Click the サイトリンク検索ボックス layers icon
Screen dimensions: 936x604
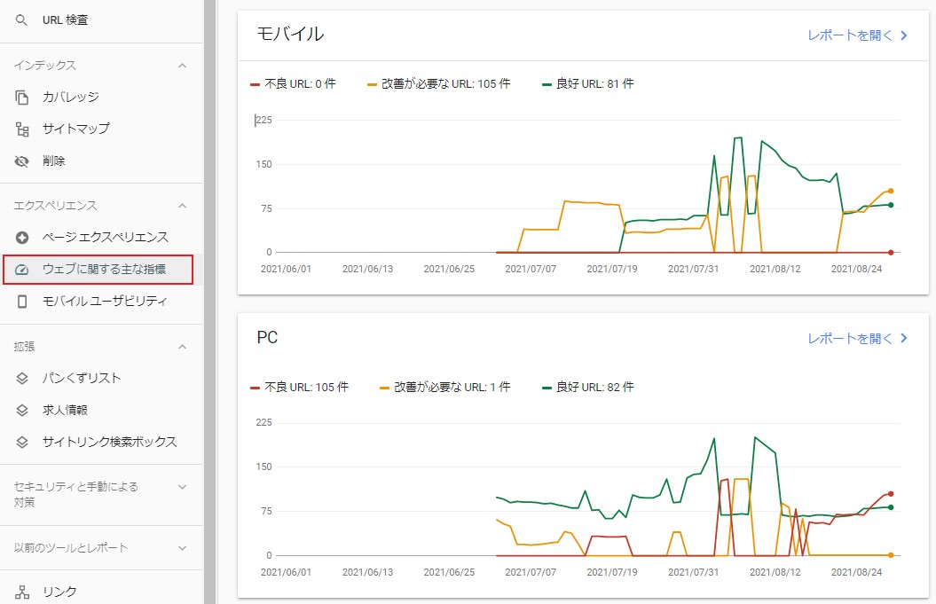click(x=22, y=443)
